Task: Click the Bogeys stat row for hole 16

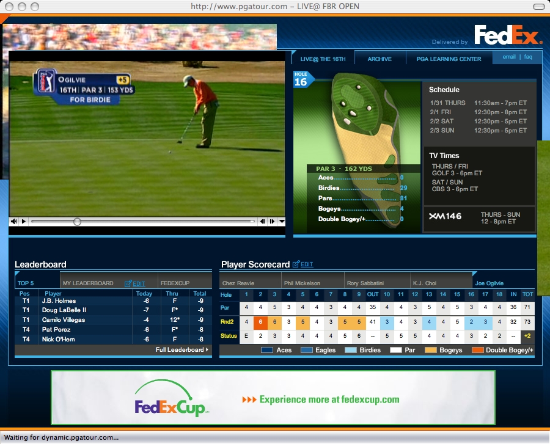Action: 361,208
